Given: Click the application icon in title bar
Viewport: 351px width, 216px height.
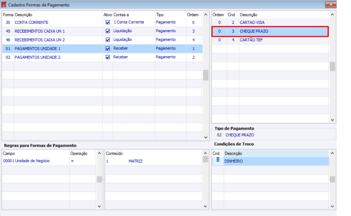Looking at the screenshot, I should 4,5.
